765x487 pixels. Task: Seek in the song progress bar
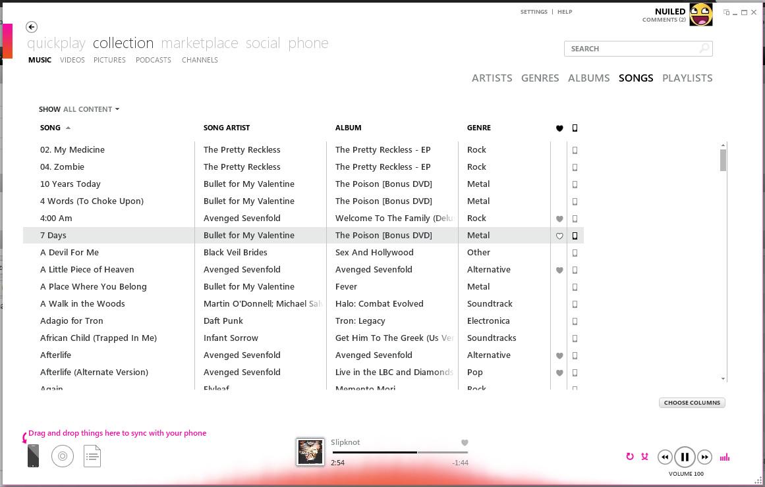pos(400,452)
